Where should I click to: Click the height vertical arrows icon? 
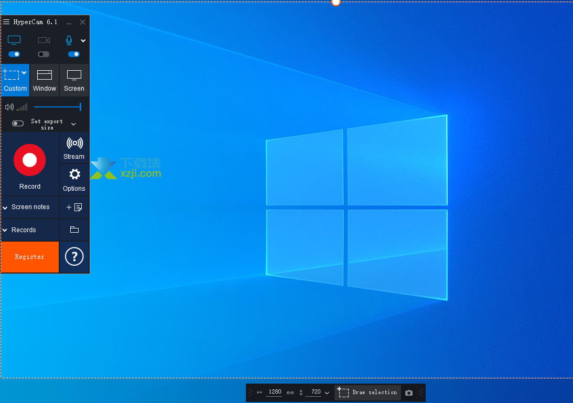[301, 393]
